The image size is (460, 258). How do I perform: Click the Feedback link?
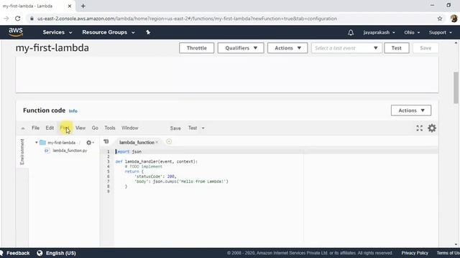coord(18,253)
